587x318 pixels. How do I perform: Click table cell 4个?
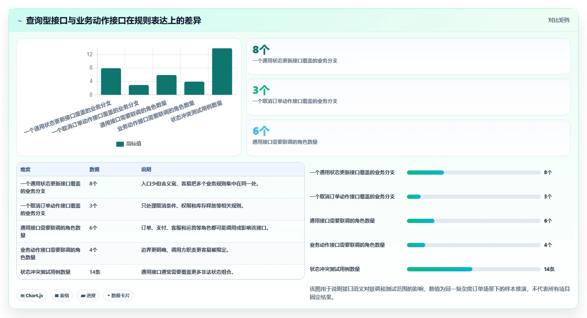pos(93,250)
